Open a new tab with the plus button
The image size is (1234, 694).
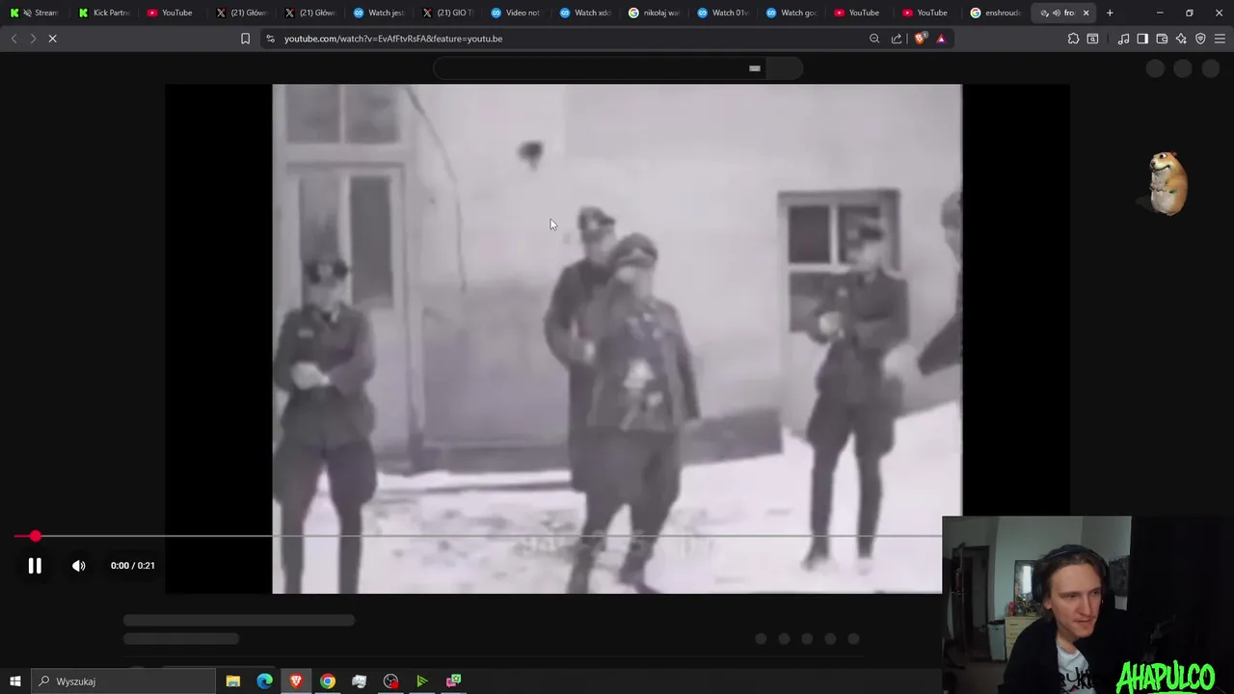pyautogui.click(x=1110, y=13)
